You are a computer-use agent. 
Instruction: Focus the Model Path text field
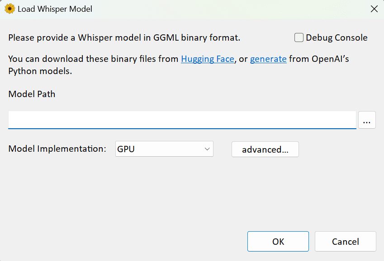click(182, 120)
